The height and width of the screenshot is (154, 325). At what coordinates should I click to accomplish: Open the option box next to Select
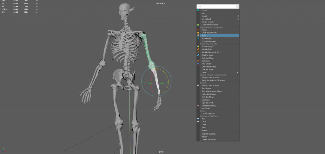coord(237,16)
